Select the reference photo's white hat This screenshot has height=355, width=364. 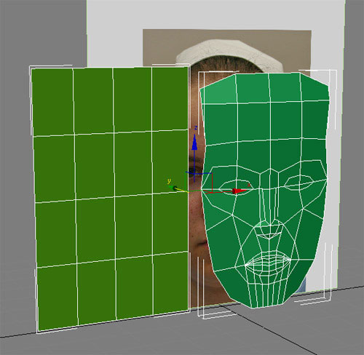[229, 54]
